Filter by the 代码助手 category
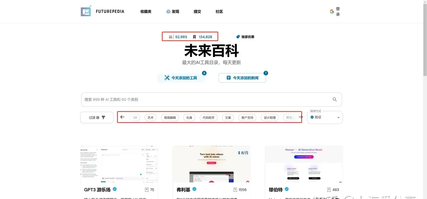The height and width of the screenshot is (199, 427). [208, 118]
